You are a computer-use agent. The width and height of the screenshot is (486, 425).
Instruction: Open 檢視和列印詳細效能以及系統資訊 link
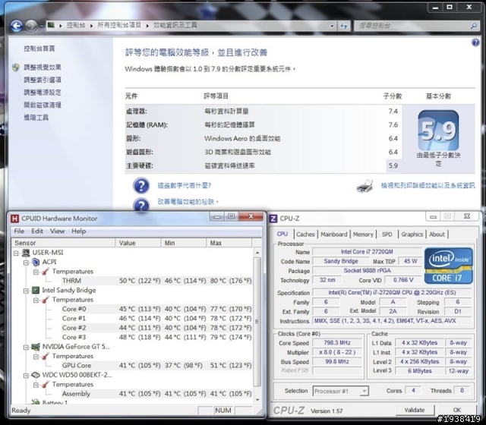coord(428,185)
